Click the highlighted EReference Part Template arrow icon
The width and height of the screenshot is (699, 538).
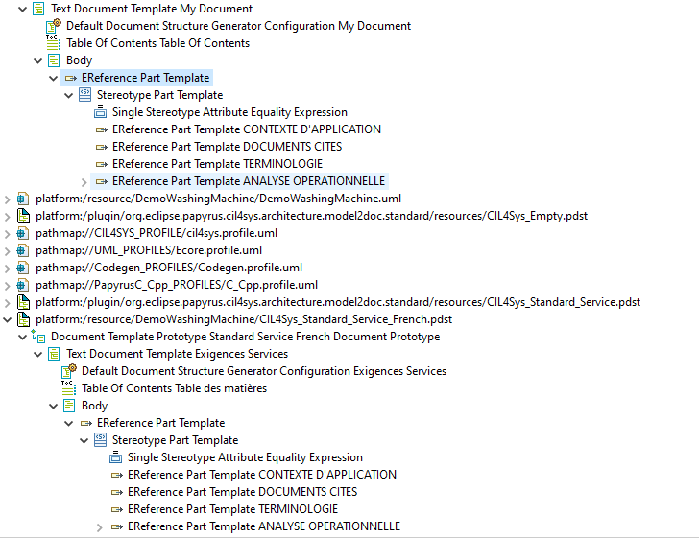(70, 78)
